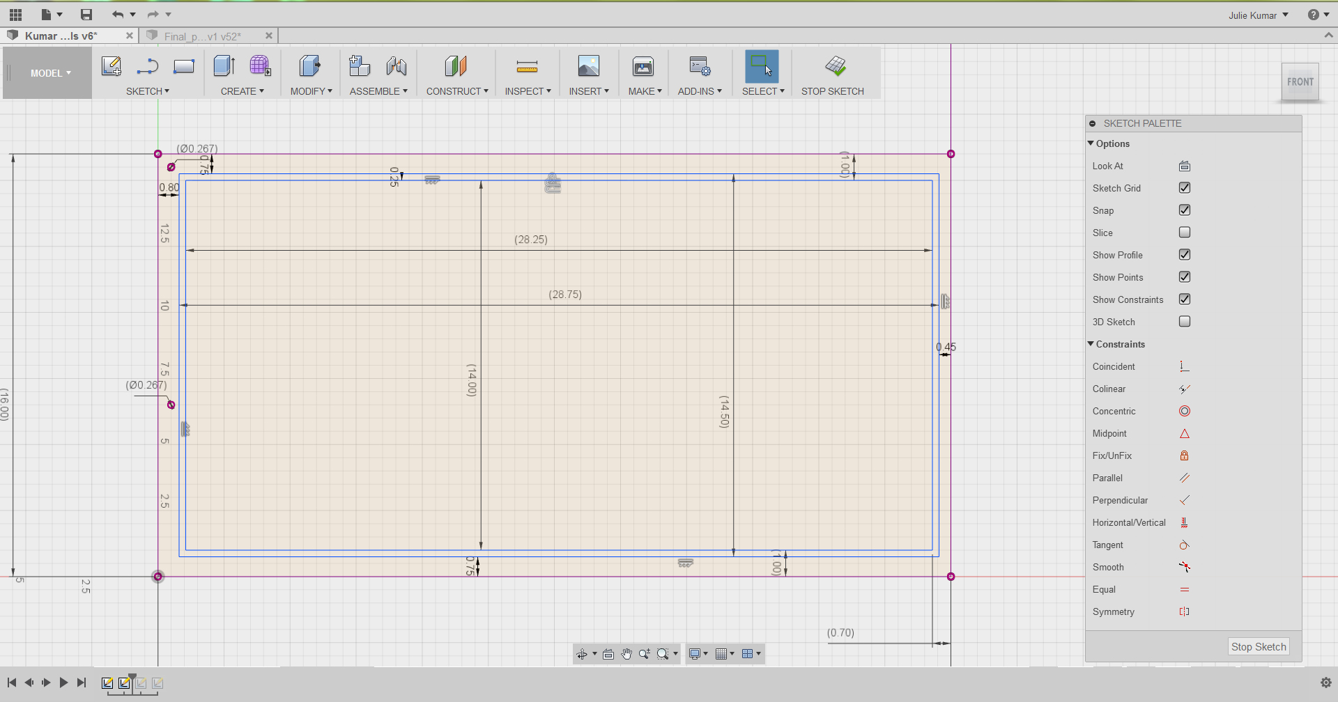1338x702 pixels.
Task: Open the CONSTRUCT dropdown menu
Action: point(457,91)
